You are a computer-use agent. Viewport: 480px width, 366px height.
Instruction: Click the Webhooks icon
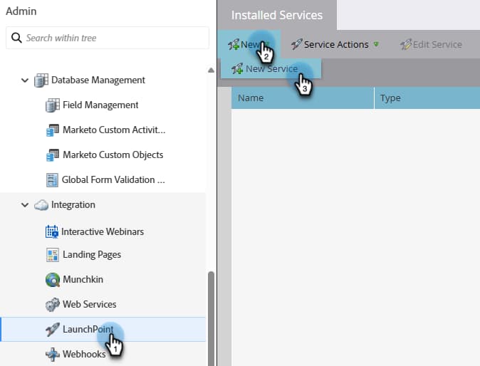pos(53,355)
